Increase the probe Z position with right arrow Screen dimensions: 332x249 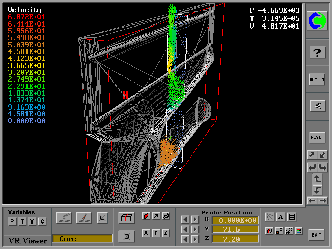point(195,239)
